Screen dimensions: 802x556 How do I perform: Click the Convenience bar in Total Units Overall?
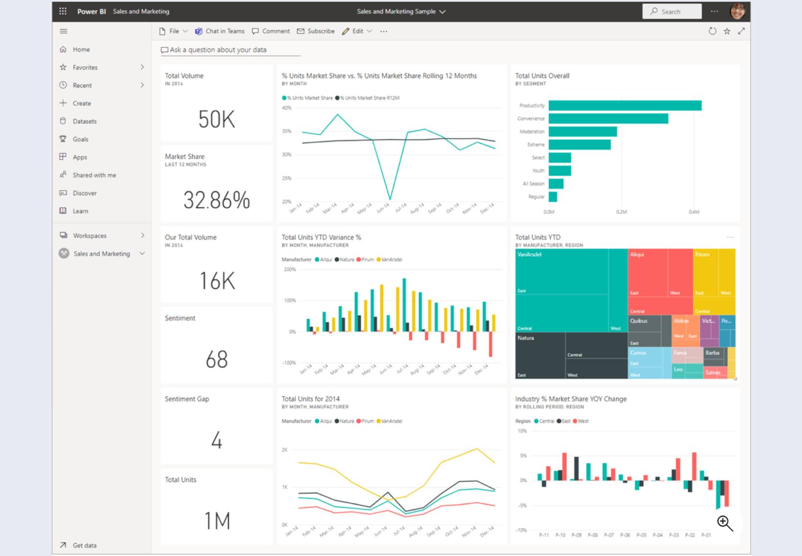point(608,119)
